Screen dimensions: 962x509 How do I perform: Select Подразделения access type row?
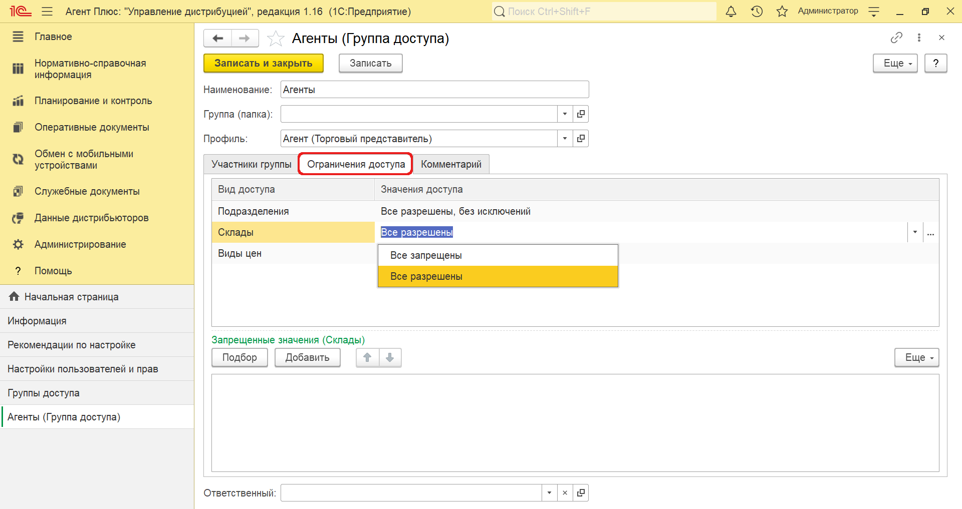click(575, 211)
